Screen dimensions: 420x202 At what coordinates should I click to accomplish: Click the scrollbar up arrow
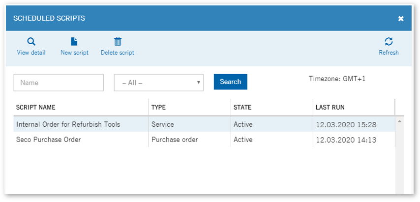coord(400,121)
